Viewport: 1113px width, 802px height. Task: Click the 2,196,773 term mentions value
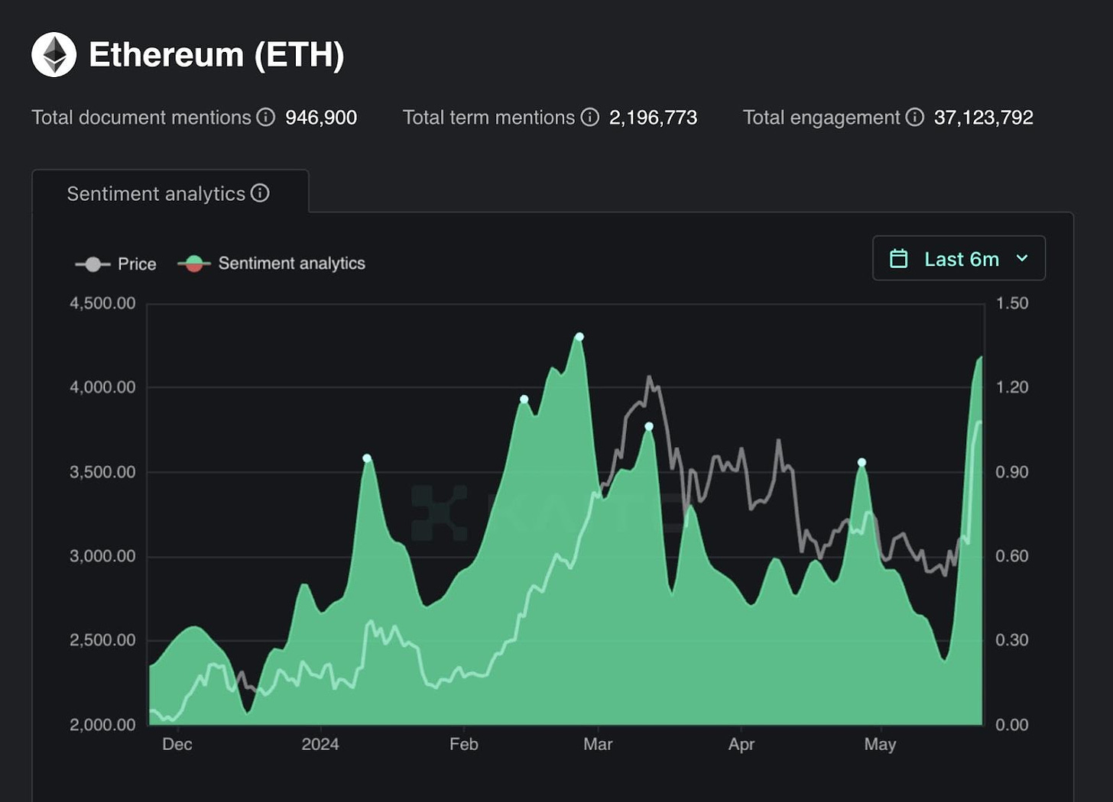coord(654,118)
